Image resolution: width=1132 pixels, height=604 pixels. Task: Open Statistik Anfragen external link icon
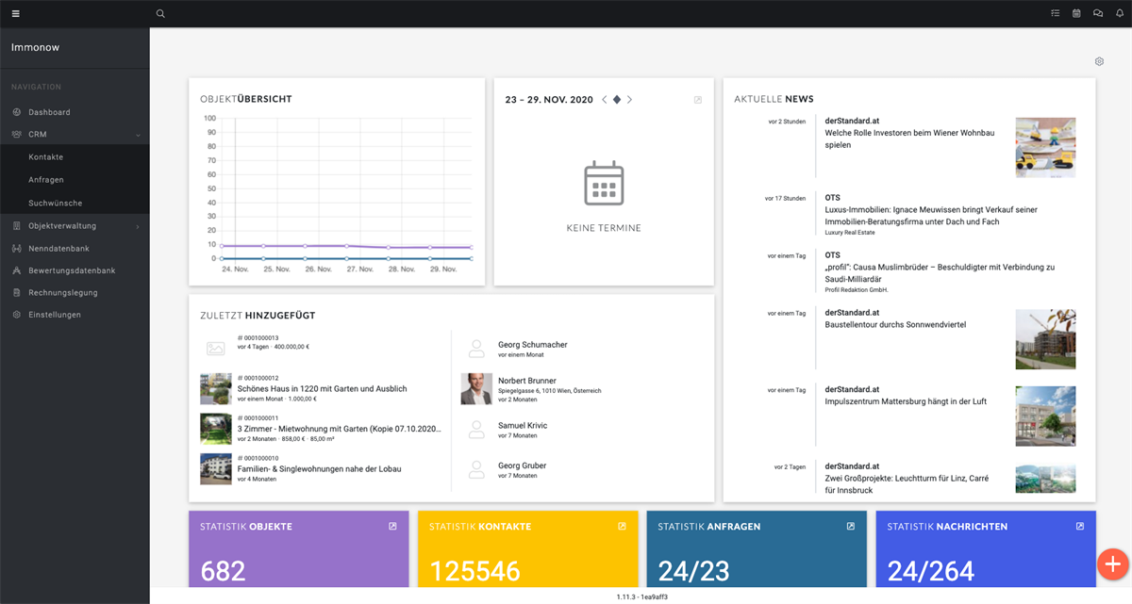tap(851, 526)
